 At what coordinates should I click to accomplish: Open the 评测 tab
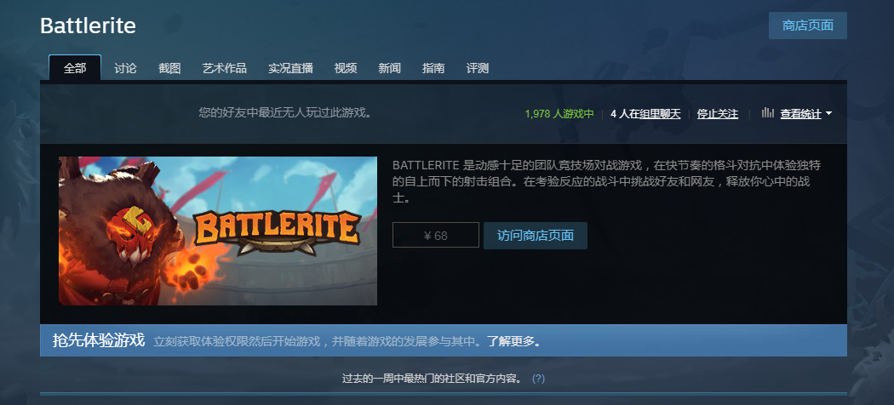pos(477,68)
